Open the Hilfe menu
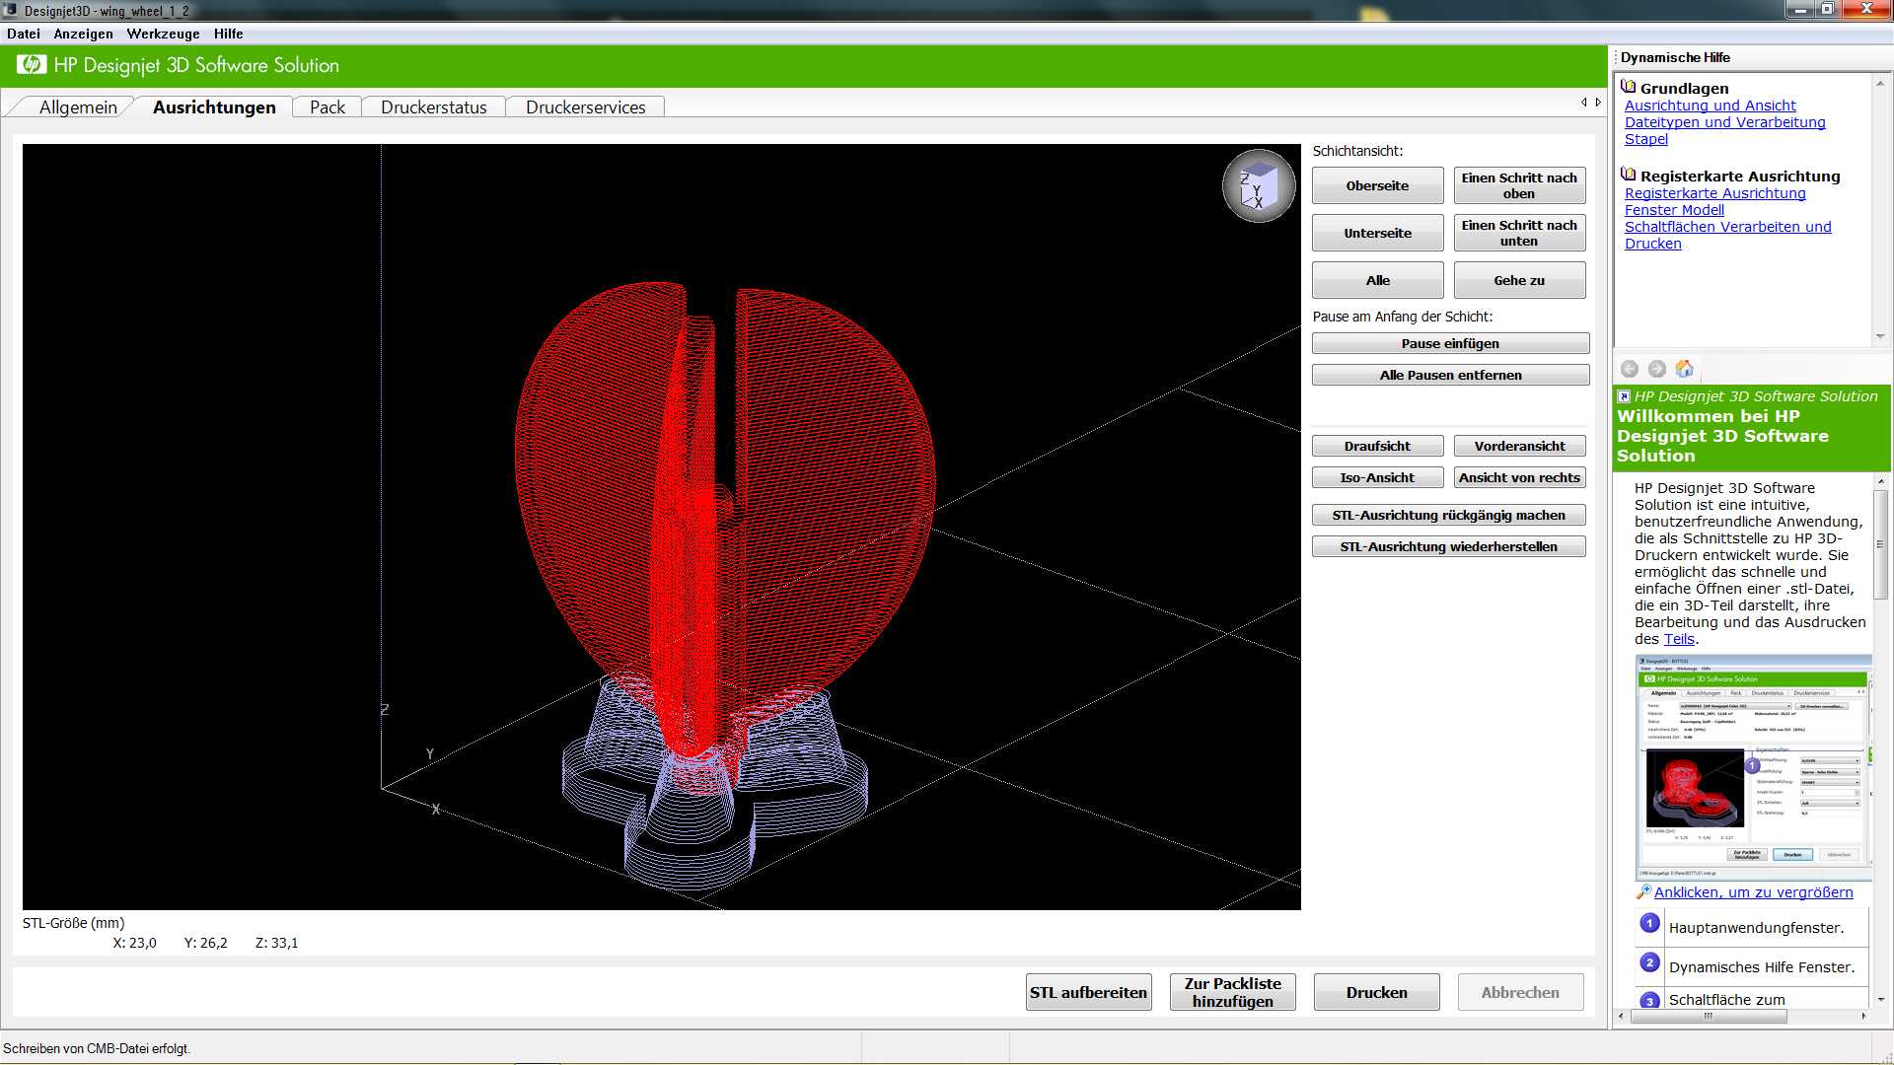1894x1065 pixels. (229, 34)
